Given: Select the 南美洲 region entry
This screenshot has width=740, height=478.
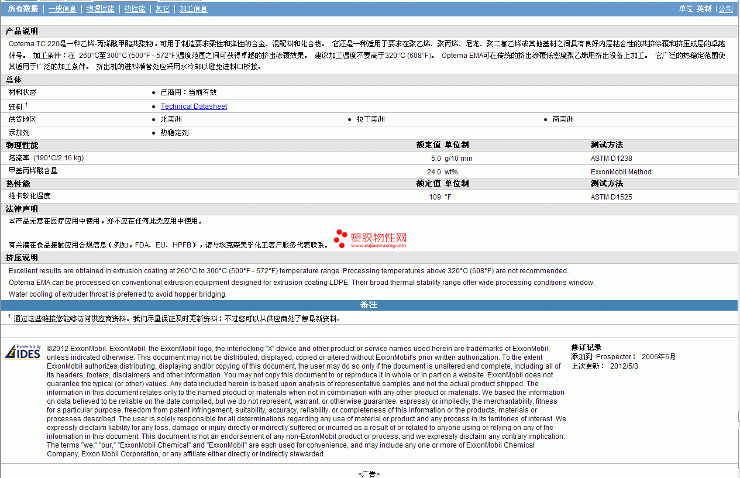Looking at the screenshot, I should click(563, 119).
